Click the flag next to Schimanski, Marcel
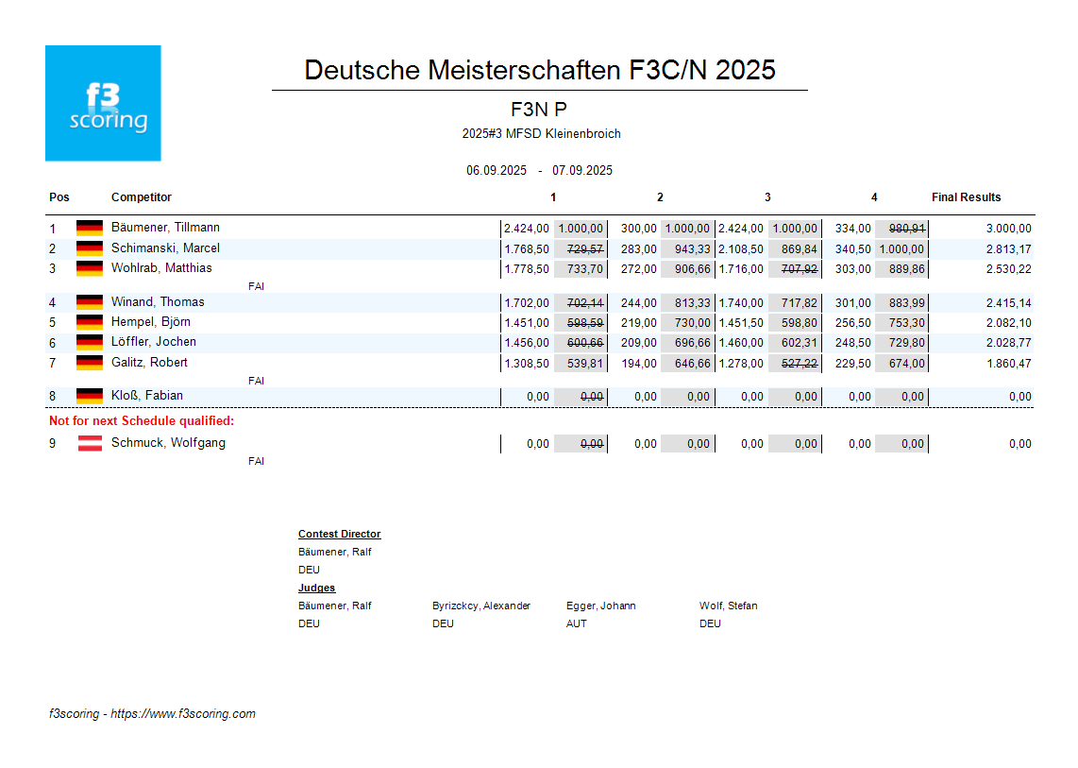This screenshot has height=768, width=1078. click(x=90, y=248)
